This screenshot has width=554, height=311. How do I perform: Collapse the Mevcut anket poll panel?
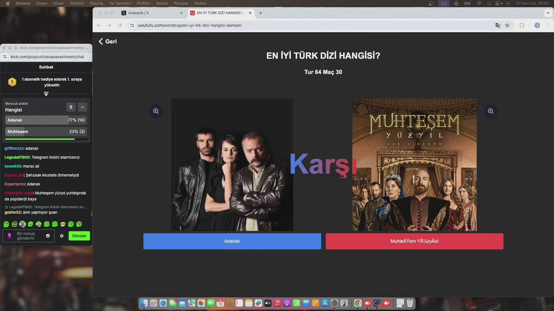pos(82,107)
